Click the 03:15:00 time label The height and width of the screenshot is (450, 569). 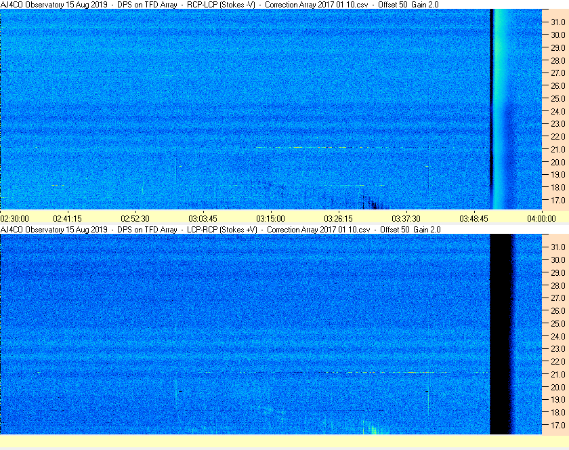(x=271, y=219)
